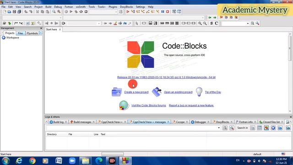Click the Undo toolbar icon
Image resolution: width=293 pixels, height=165 pixels.
[x=26, y=11]
